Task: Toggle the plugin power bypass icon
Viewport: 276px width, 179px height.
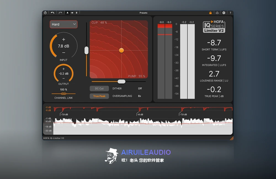Action: point(45,13)
